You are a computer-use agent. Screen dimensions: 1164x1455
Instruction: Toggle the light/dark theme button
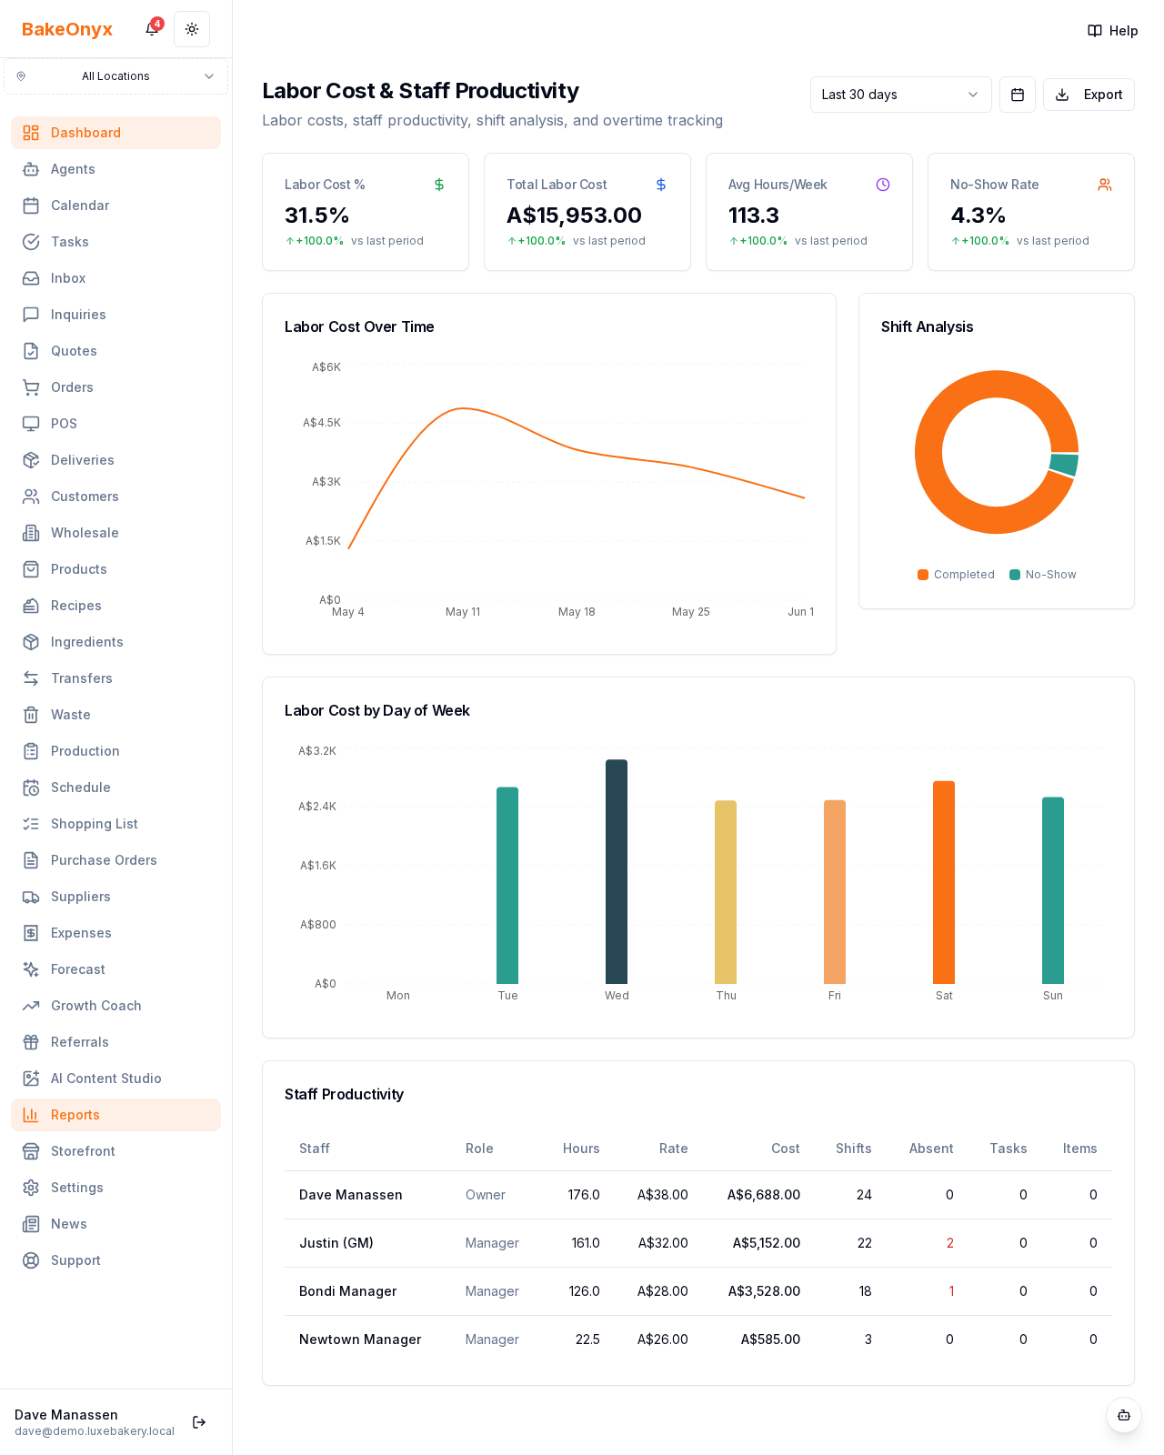tap(192, 29)
